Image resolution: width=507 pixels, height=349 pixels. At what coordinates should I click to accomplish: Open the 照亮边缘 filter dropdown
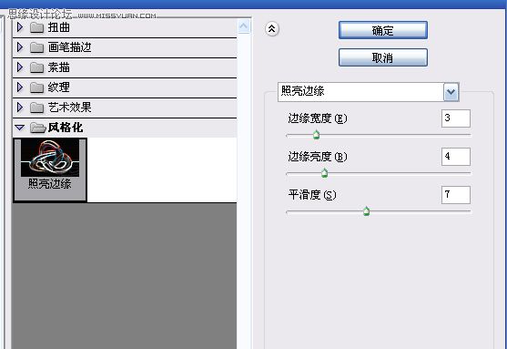point(451,92)
